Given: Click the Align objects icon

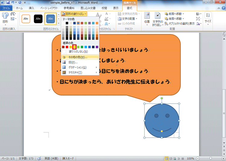Looking at the screenshot, I should point(199,14).
